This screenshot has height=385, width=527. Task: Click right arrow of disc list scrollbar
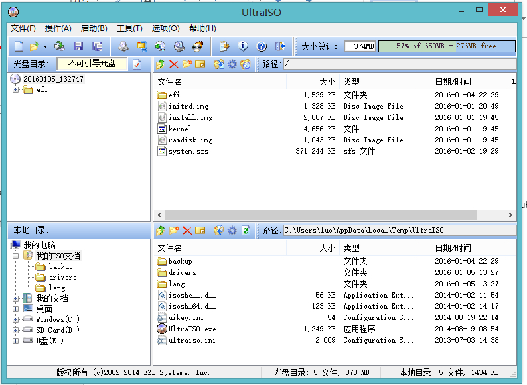coord(510,215)
